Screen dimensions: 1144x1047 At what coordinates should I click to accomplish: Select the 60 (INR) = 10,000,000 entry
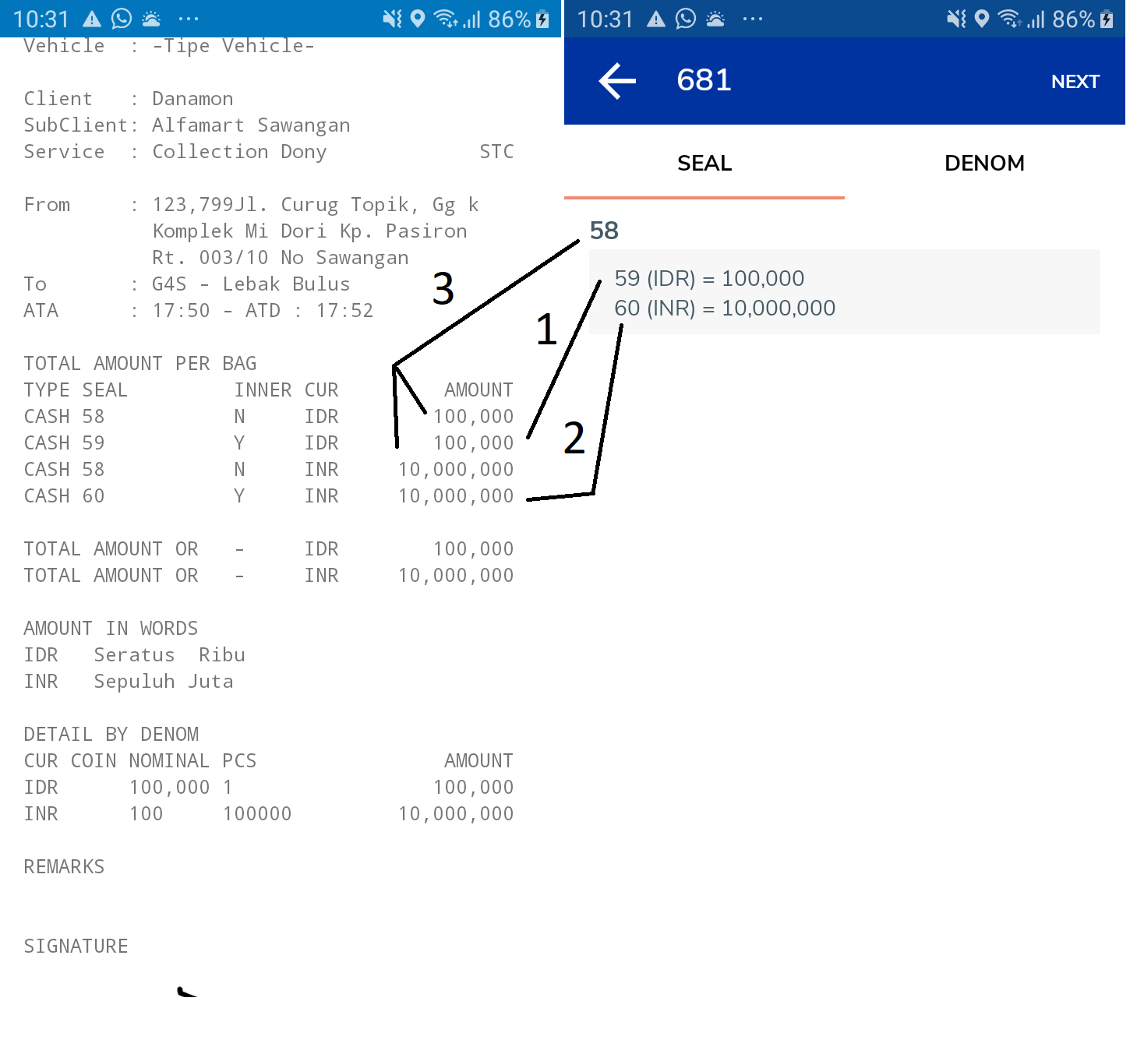tap(725, 308)
